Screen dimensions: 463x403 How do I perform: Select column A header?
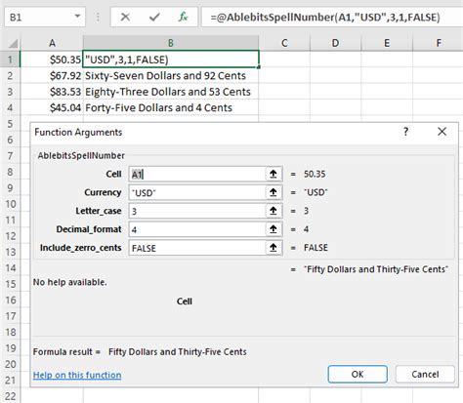pyautogui.click(x=52, y=43)
